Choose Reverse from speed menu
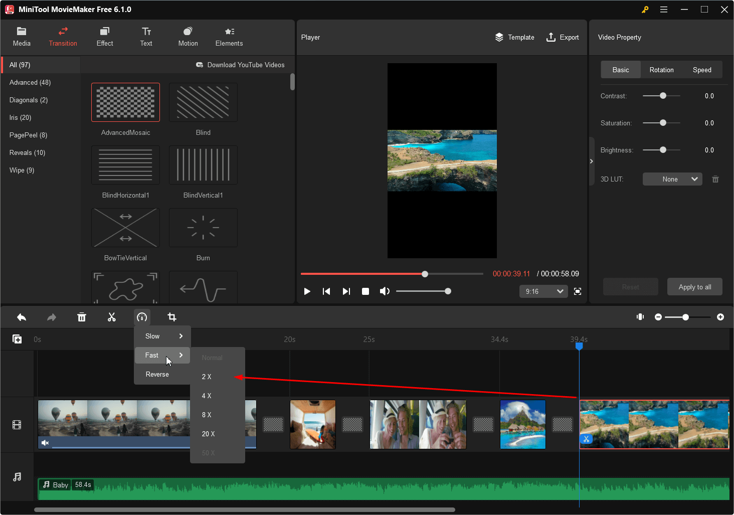This screenshot has height=515, width=734. pos(162,374)
